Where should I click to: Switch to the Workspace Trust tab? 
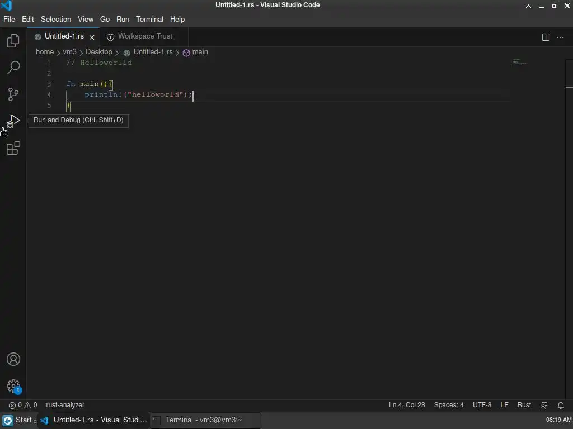144,36
